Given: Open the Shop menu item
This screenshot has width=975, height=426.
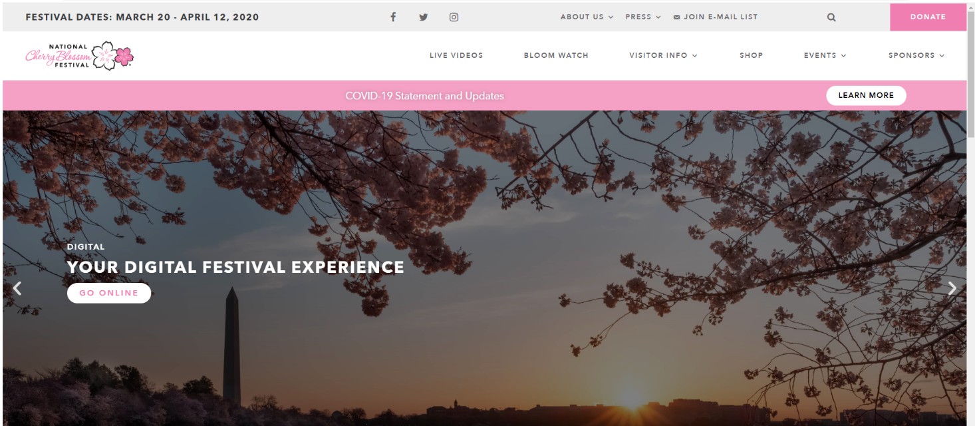Looking at the screenshot, I should [752, 55].
